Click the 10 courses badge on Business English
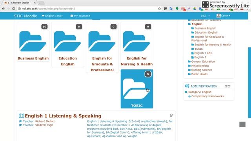Viewport: 251px width, 141px height. (44, 27)
